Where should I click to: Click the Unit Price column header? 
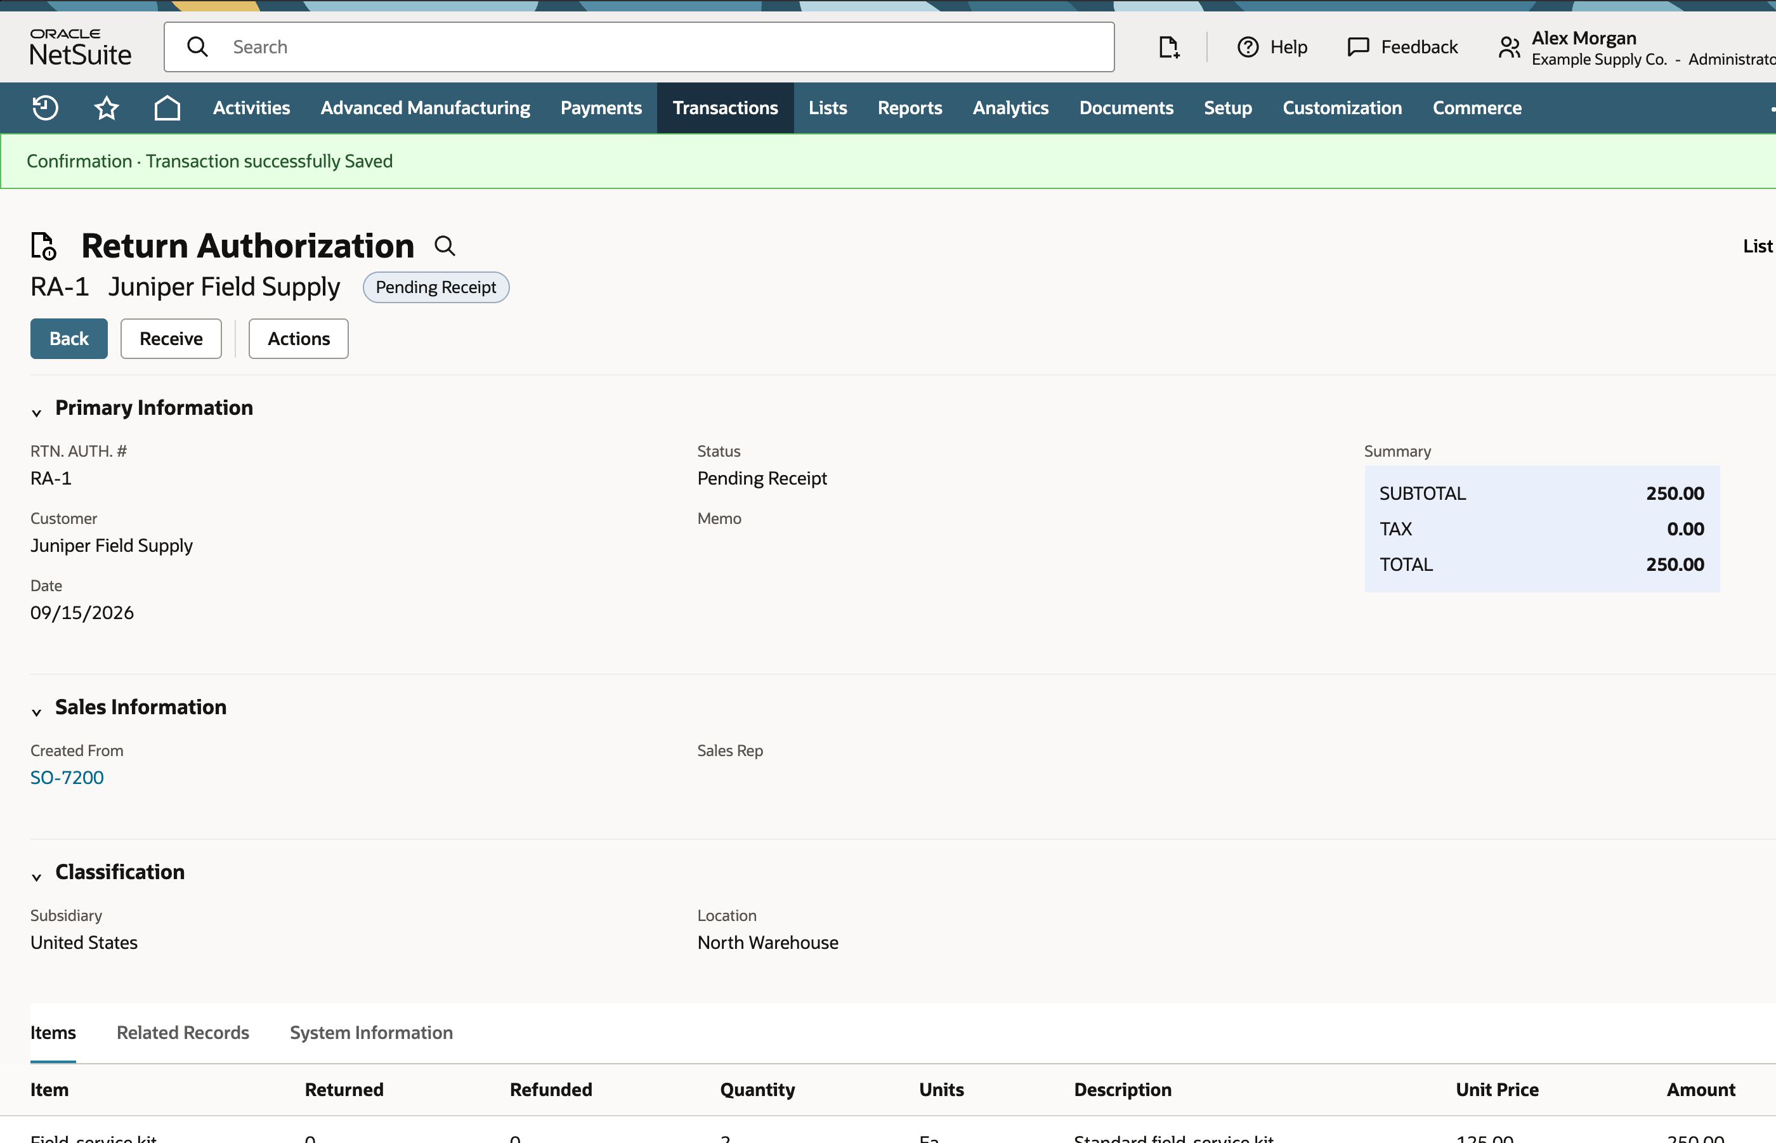(x=1497, y=1089)
